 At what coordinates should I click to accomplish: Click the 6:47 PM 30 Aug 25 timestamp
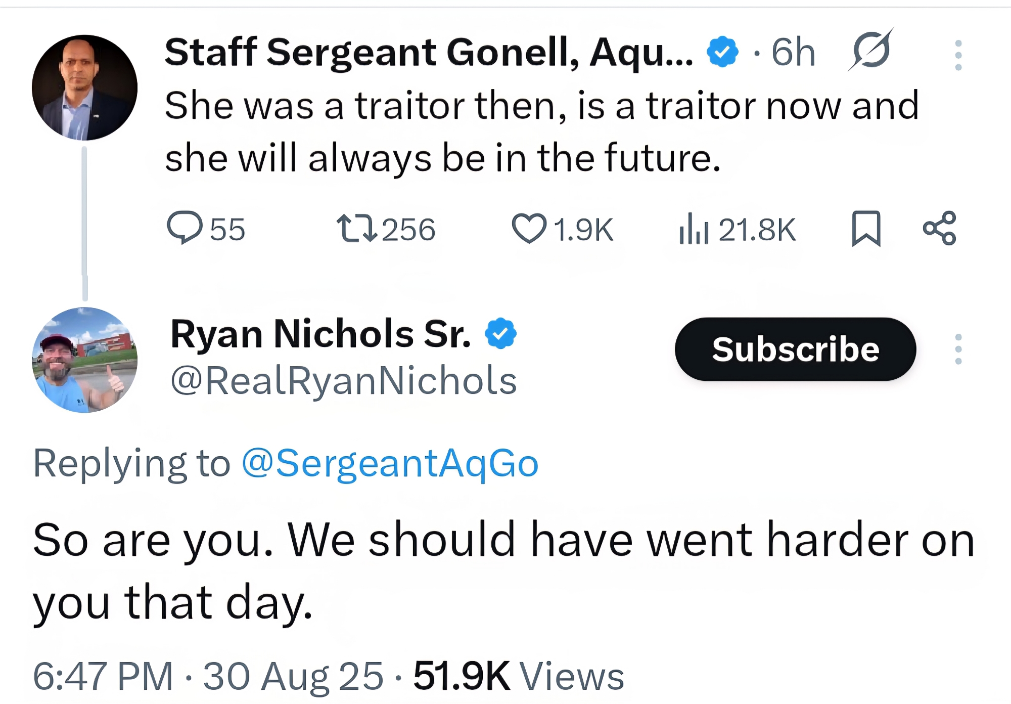tap(208, 676)
